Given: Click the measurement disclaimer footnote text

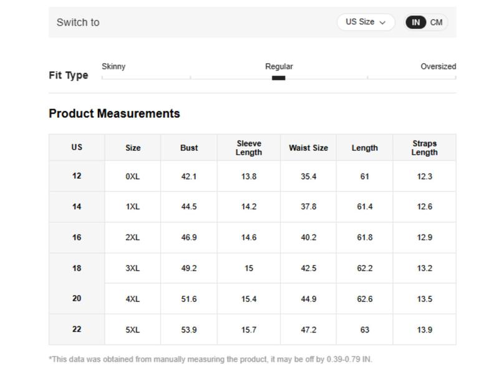Looking at the screenshot, I should (210, 359).
